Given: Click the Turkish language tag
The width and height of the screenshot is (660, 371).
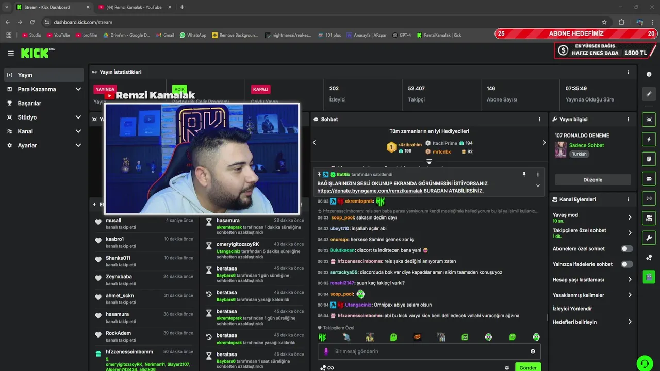Looking at the screenshot, I should coord(579,154).
